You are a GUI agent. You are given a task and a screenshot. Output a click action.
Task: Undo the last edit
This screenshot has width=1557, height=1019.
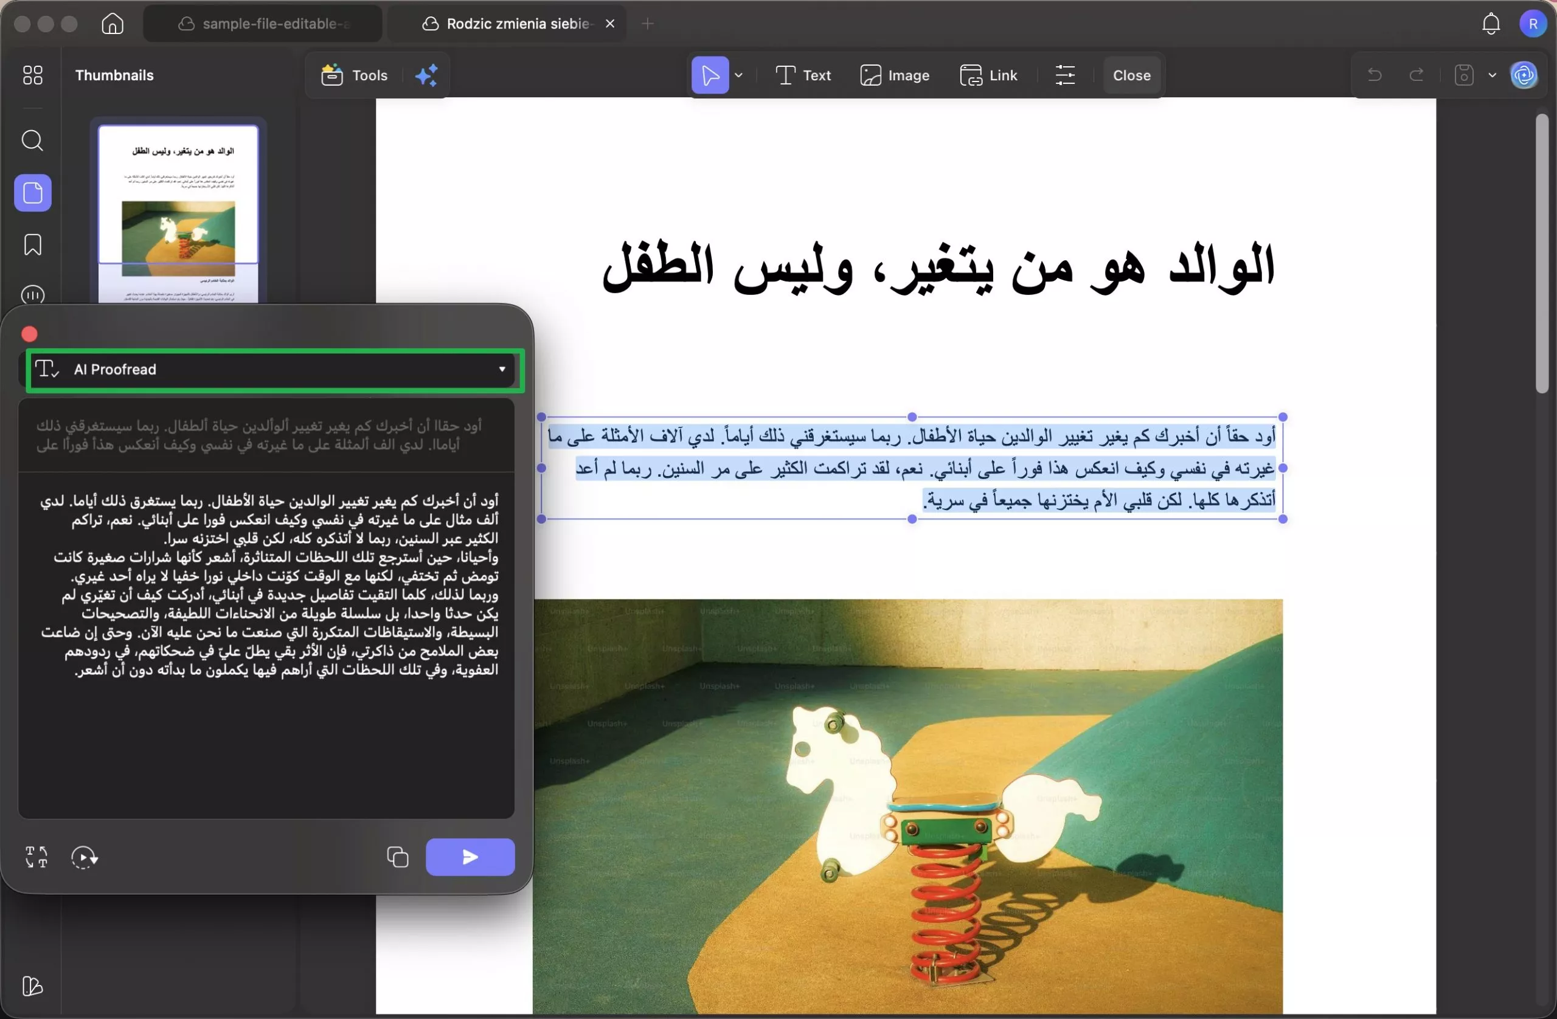coord(1374,75)
